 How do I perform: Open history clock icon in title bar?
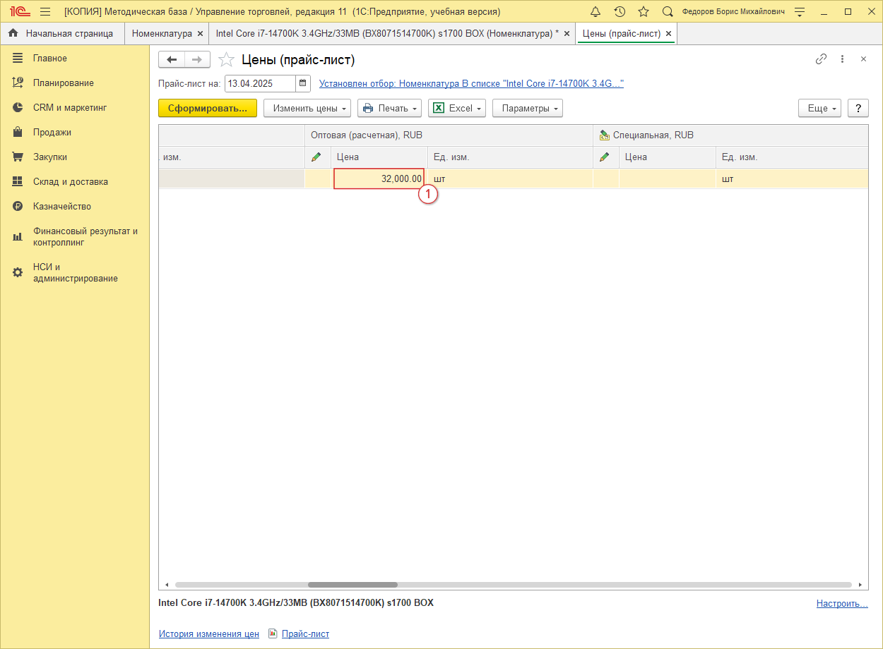click(620, 12)
